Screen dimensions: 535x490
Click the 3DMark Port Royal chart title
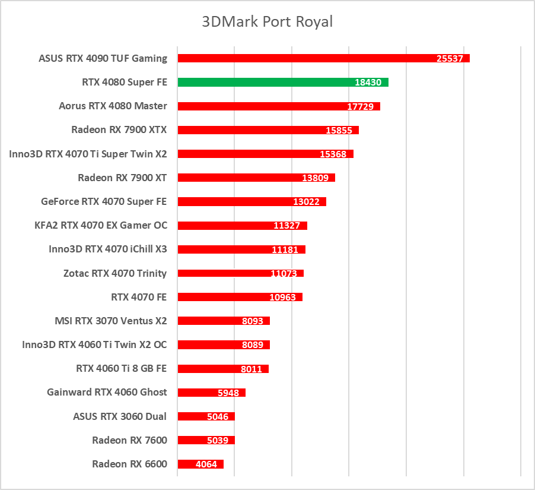click(x=267, y=22)
